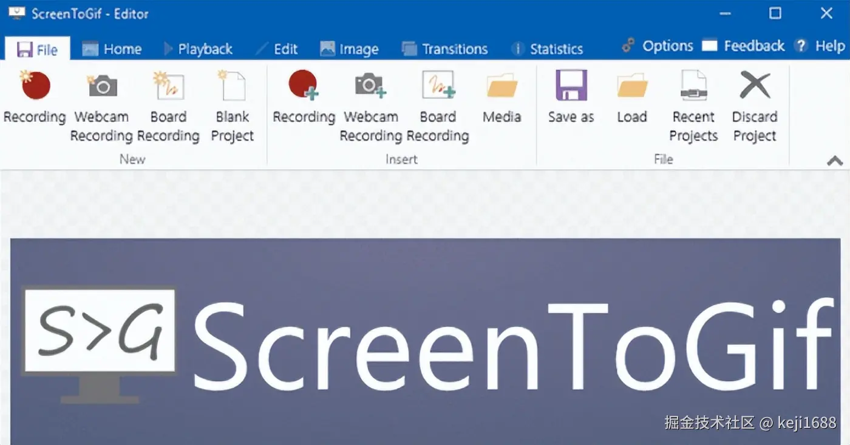Open the File ribbon tab

click(x=38, y=49)
